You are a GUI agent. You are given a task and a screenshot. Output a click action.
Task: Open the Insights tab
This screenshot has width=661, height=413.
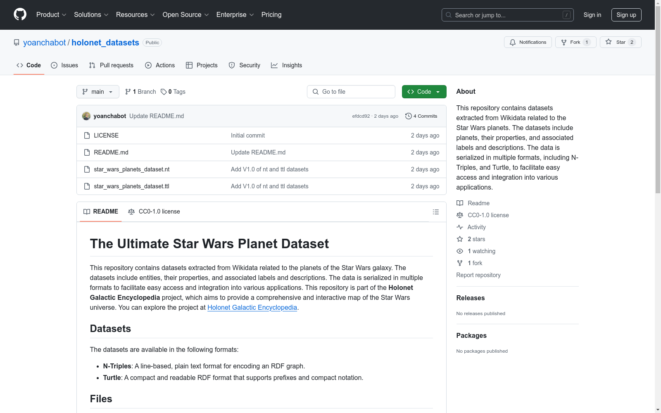coord(287,65)
